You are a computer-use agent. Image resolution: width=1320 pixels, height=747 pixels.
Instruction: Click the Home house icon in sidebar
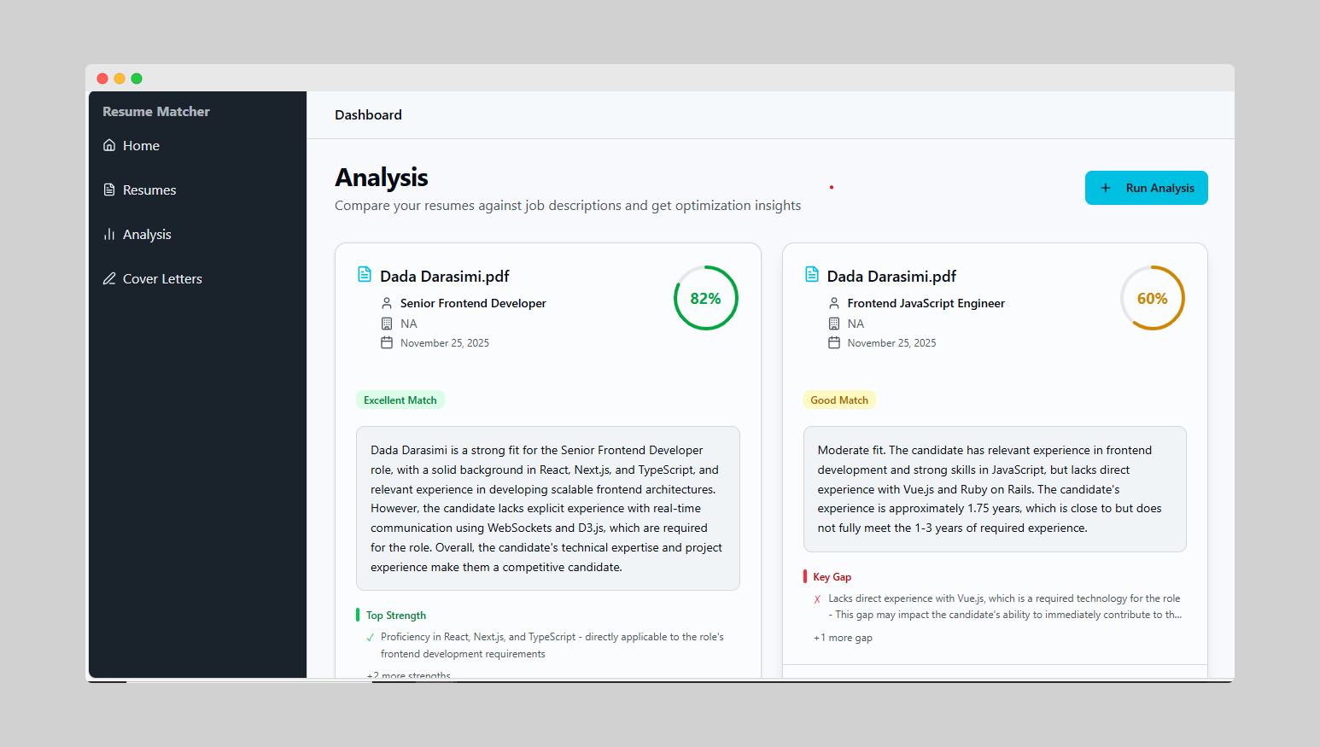pyautogui.click(x=109, y=145)
